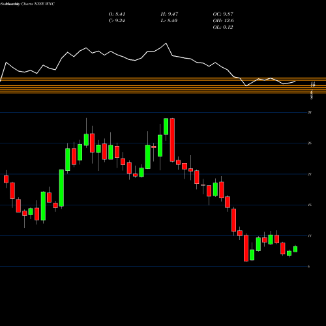Click the 'OL: 0.12' reading

[x=223, y=27]
